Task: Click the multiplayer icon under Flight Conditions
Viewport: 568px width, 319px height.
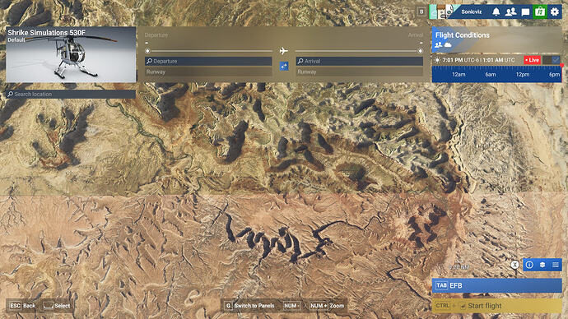Action: point(438,45)
